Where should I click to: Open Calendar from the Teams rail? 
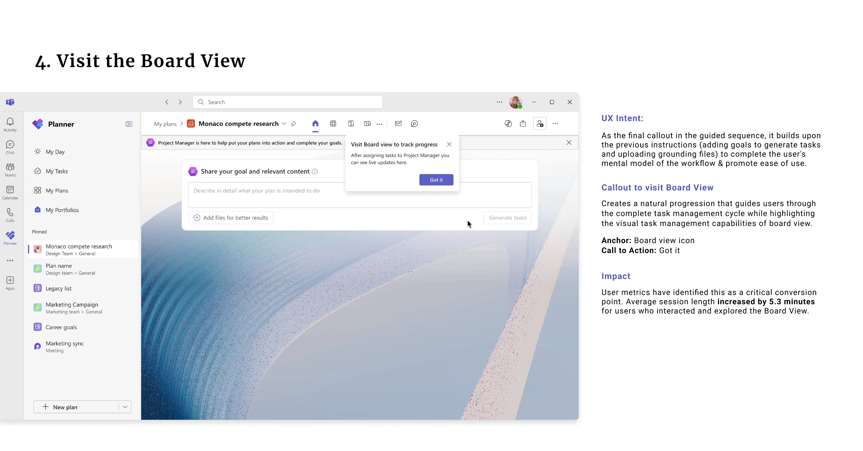click(x=10, y=193)
